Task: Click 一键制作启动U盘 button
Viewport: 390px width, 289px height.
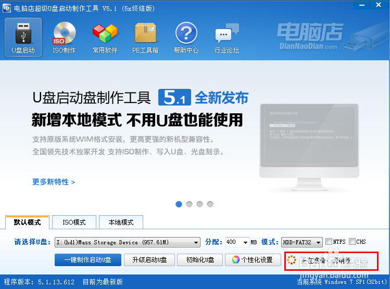Action: click(x=88, y=260)
